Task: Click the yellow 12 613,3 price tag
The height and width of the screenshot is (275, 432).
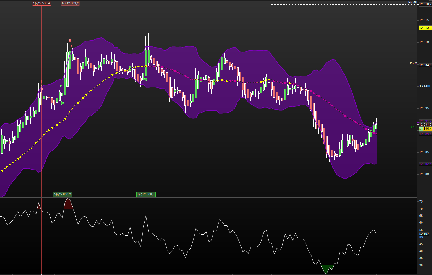Action: pos(425,28)
